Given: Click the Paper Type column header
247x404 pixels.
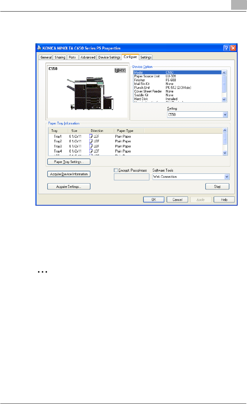Looking at the screenshot, I should [129, 130].
